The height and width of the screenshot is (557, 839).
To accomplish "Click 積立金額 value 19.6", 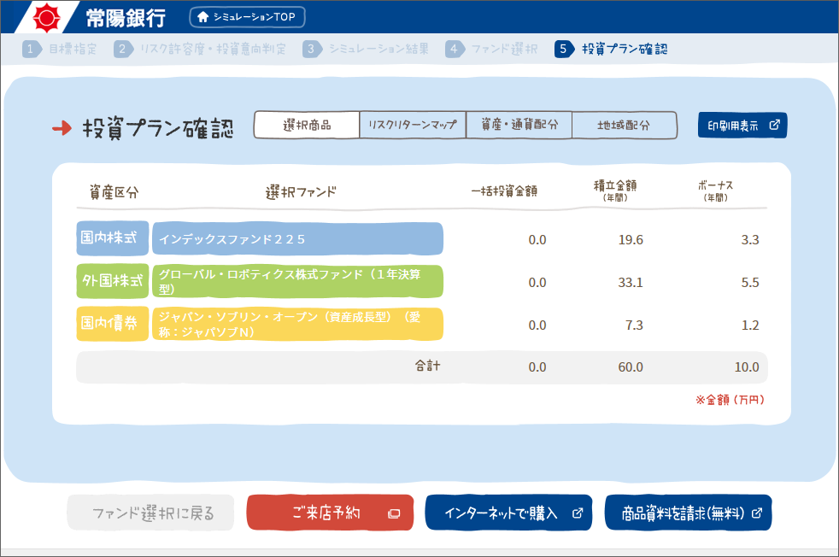I will point(631,240).
